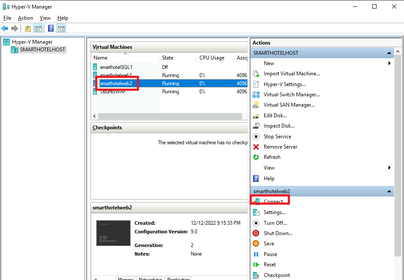Click the Edit Disk icon

(256, 116)
